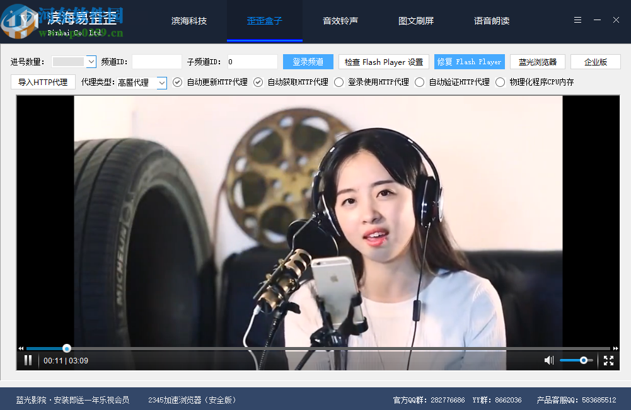Viewport: 631px width, 410px height.
Task: Pause the video playback
Action: 28,360
